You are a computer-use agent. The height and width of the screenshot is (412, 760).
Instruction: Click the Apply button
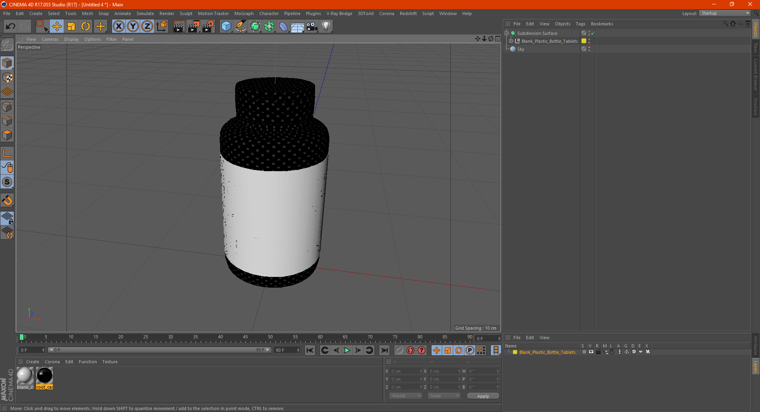(483, 396)
